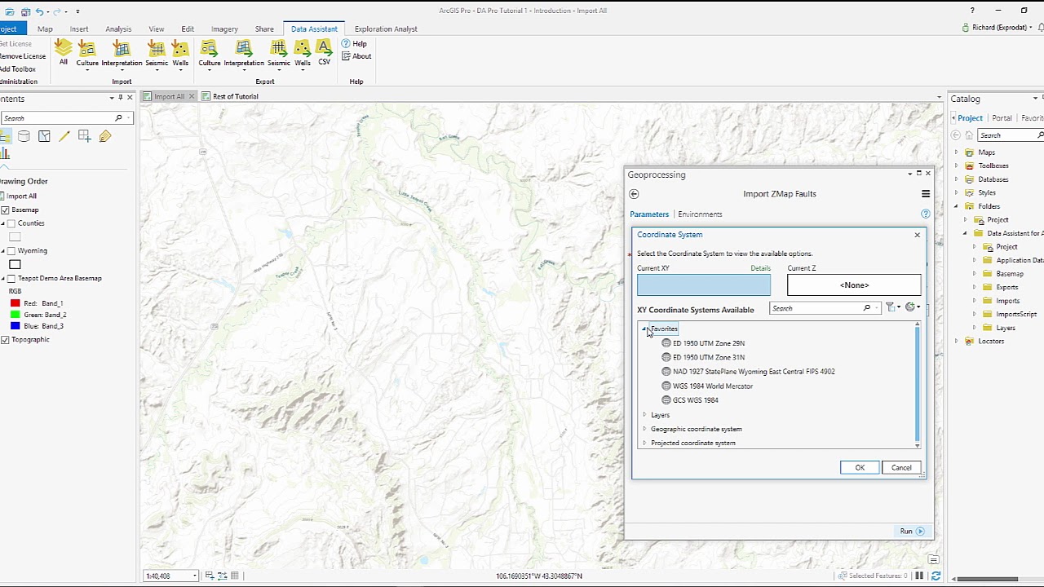
Task: Click the Wyoming layer outline symbol
Action: coord(15,264)
